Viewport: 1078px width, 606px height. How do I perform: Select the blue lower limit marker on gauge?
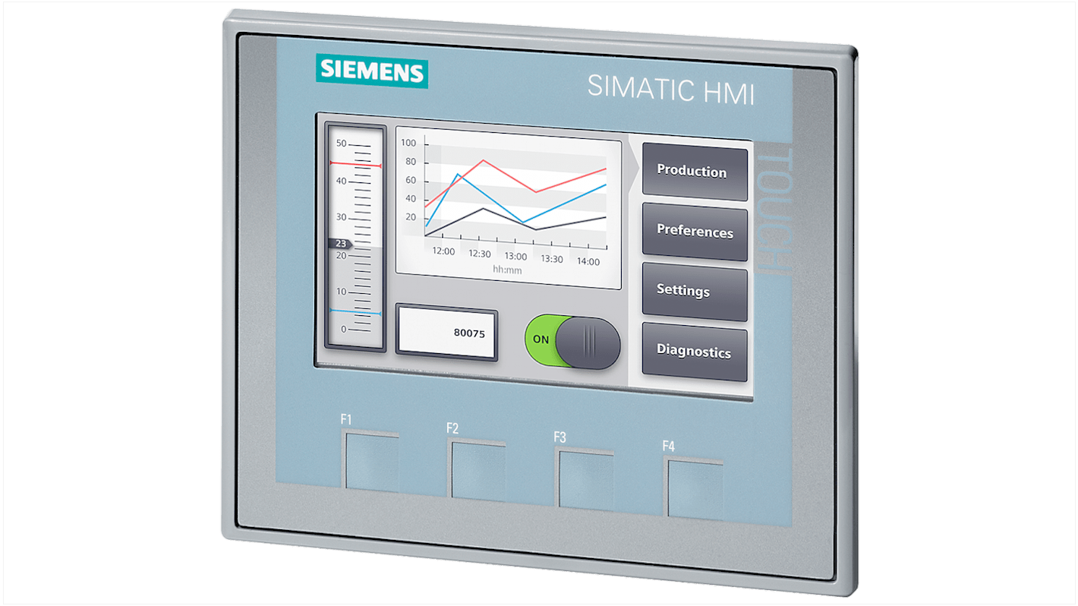(x=355, y=311)
